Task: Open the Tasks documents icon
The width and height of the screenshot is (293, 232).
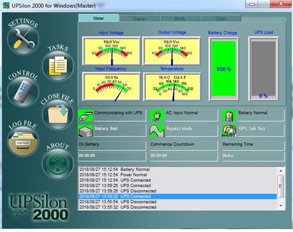Action: tap(58, 66)
